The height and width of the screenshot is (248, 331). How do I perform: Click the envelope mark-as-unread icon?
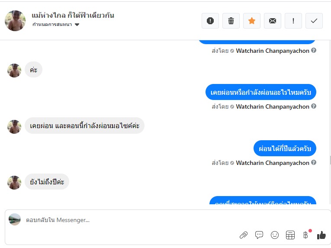click(273, 21)
